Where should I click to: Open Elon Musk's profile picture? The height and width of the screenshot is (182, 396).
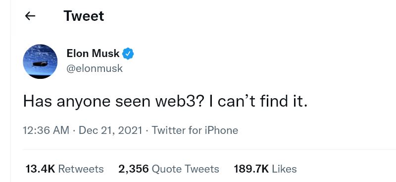(40, 61)
